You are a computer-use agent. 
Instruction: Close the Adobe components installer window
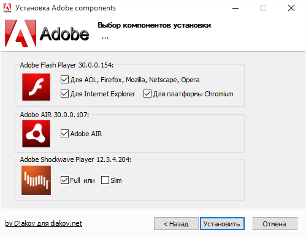(291, 8)
